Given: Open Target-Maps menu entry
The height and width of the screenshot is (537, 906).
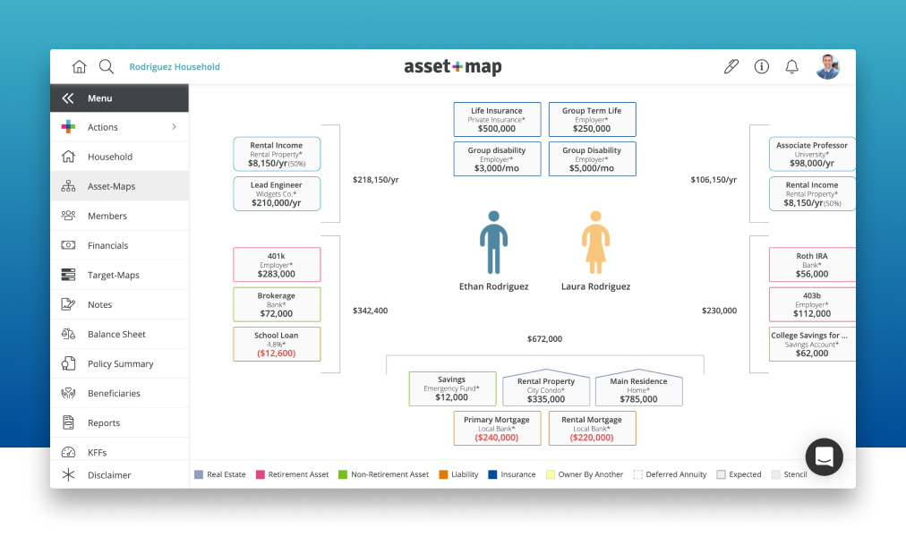Looking at the screenshot, I should tap(120, 275).
